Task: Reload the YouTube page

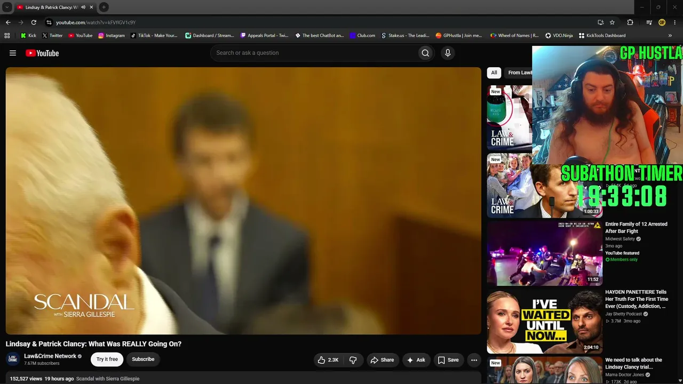Action: point(34,22)
